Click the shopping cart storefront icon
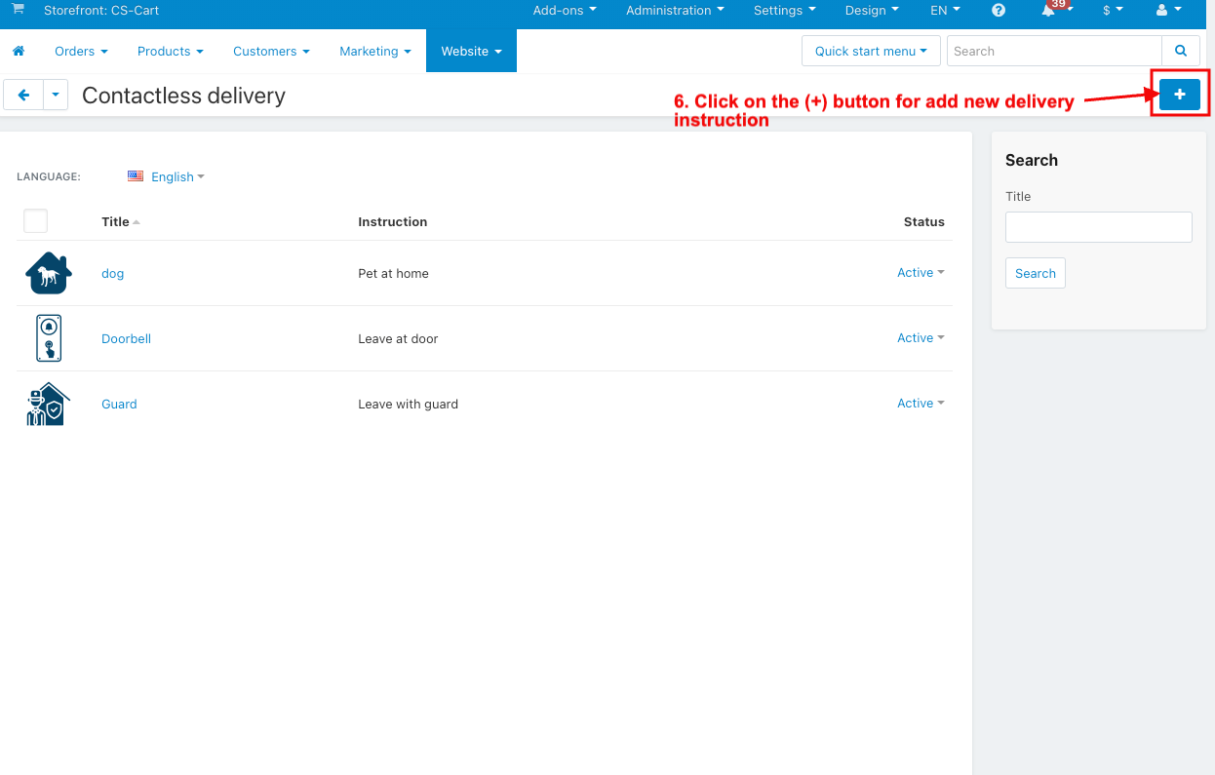 click(x=18, y=9)
